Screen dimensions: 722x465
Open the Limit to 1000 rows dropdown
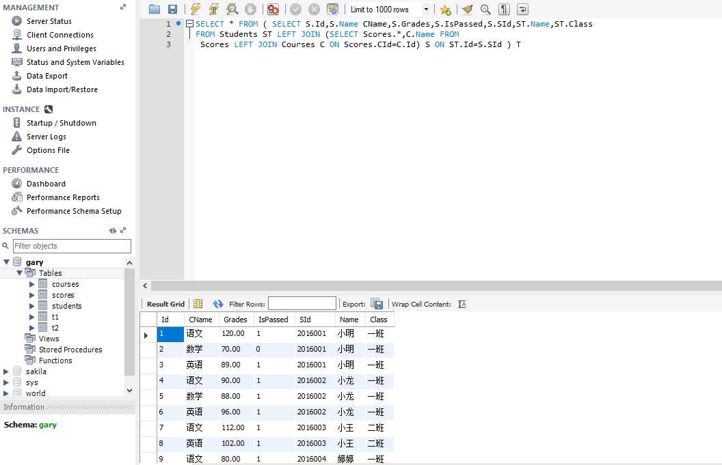[x=427, y=9]
